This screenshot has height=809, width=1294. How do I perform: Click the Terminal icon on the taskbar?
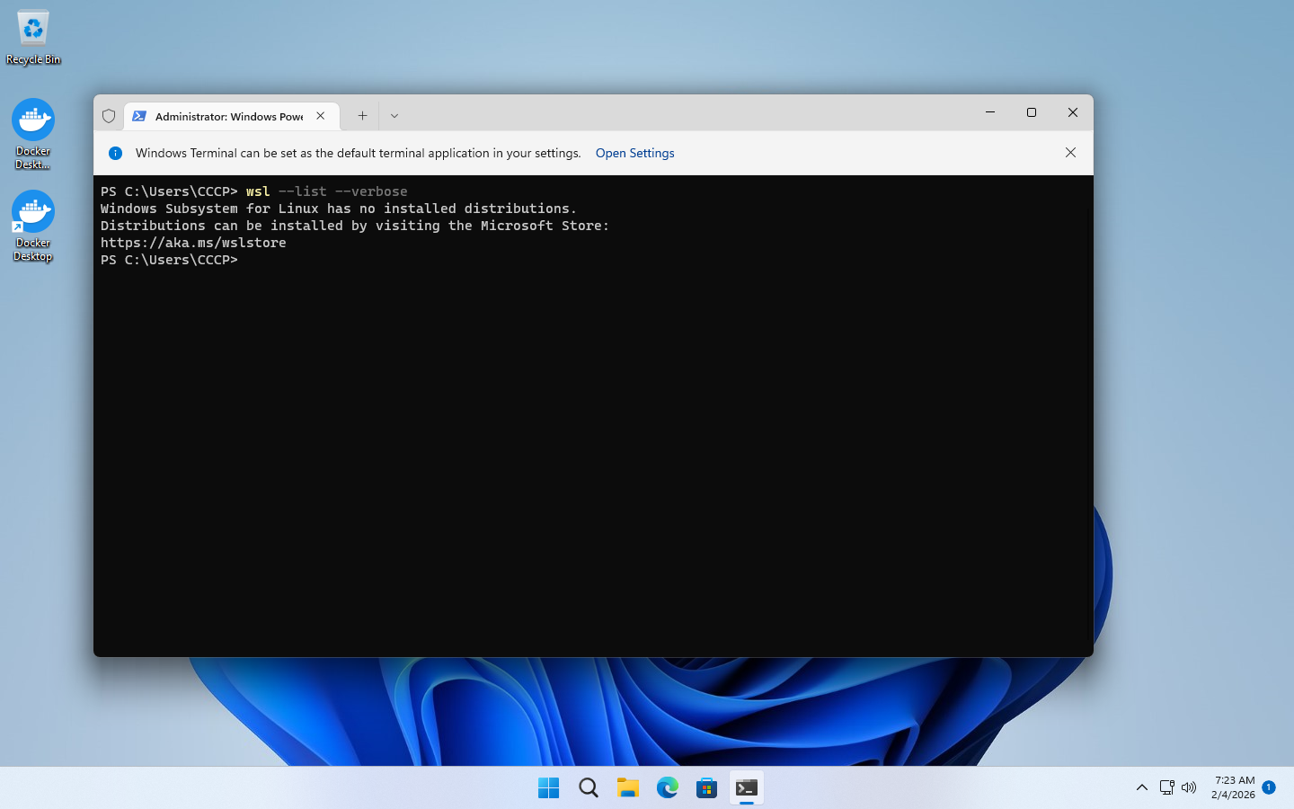click(746, 788)
